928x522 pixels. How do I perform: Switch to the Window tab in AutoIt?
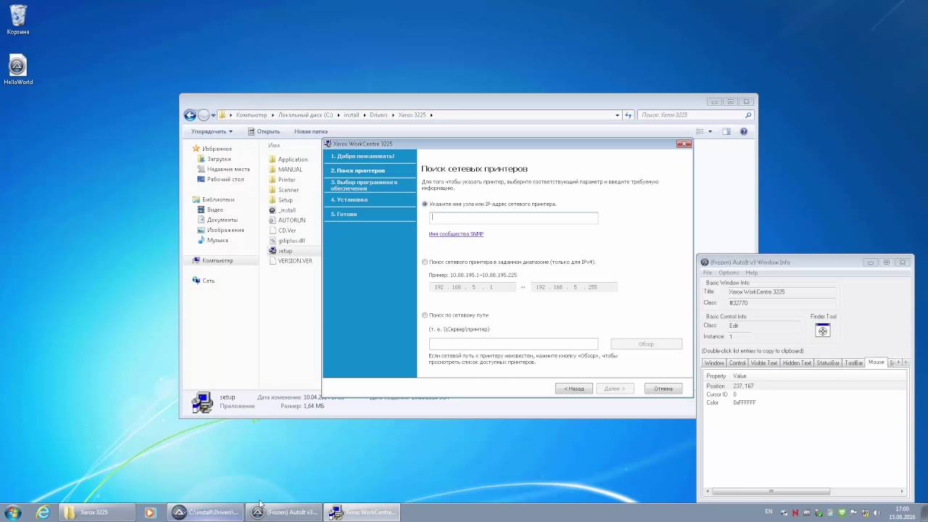click(x=714, y=362)
